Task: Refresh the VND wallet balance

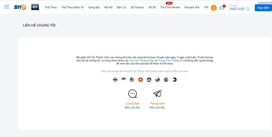Action: (248, 9)
